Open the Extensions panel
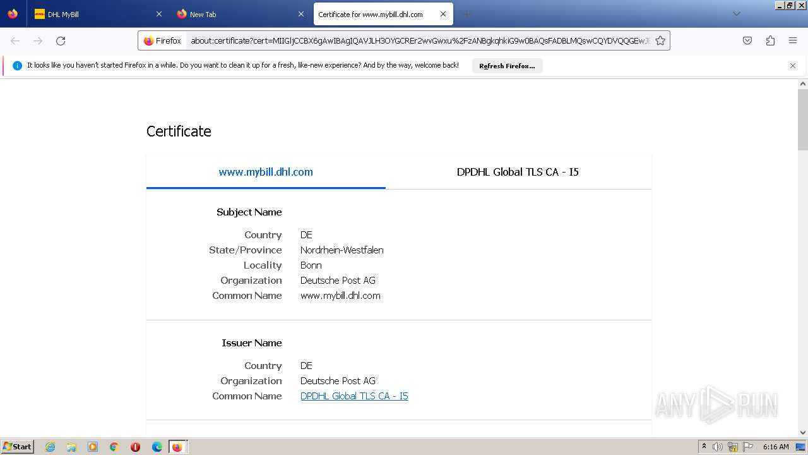Screen dimensions: 808x455 click(x=770, y=40)
